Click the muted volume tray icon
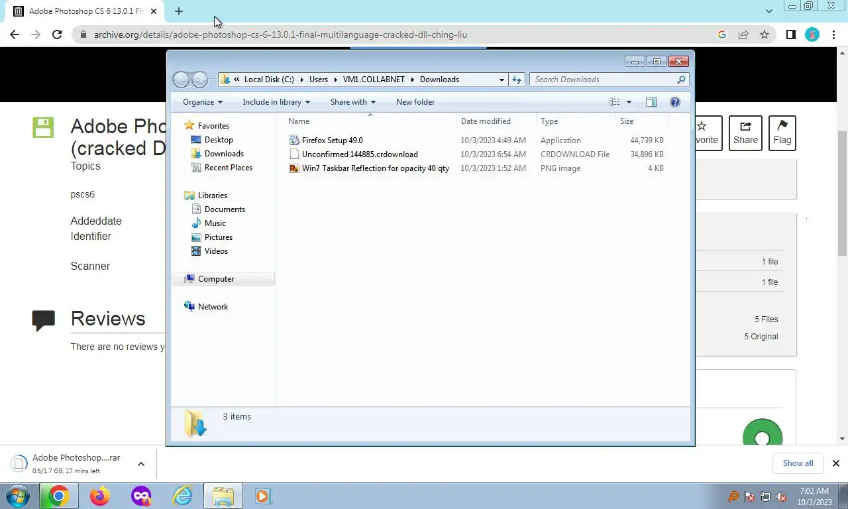 (x=781, y=496)
